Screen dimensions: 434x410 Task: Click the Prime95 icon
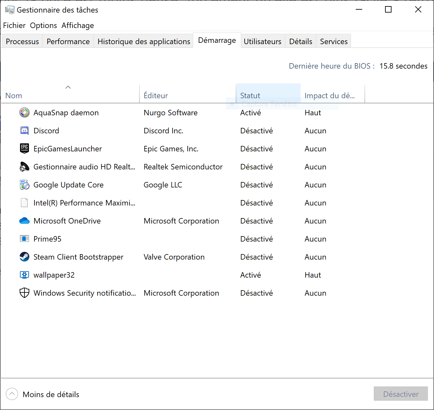pyautogui.click(x=24, y=239)
